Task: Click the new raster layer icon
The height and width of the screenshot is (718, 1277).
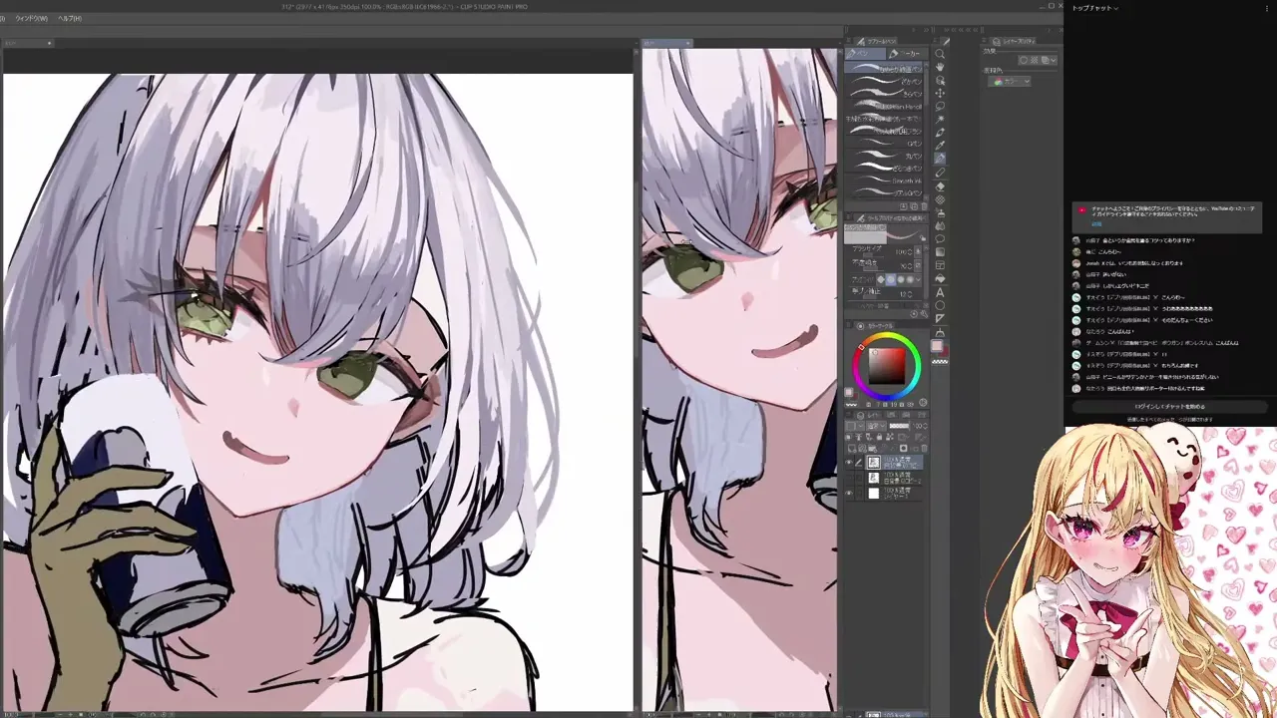Action: 851,448
